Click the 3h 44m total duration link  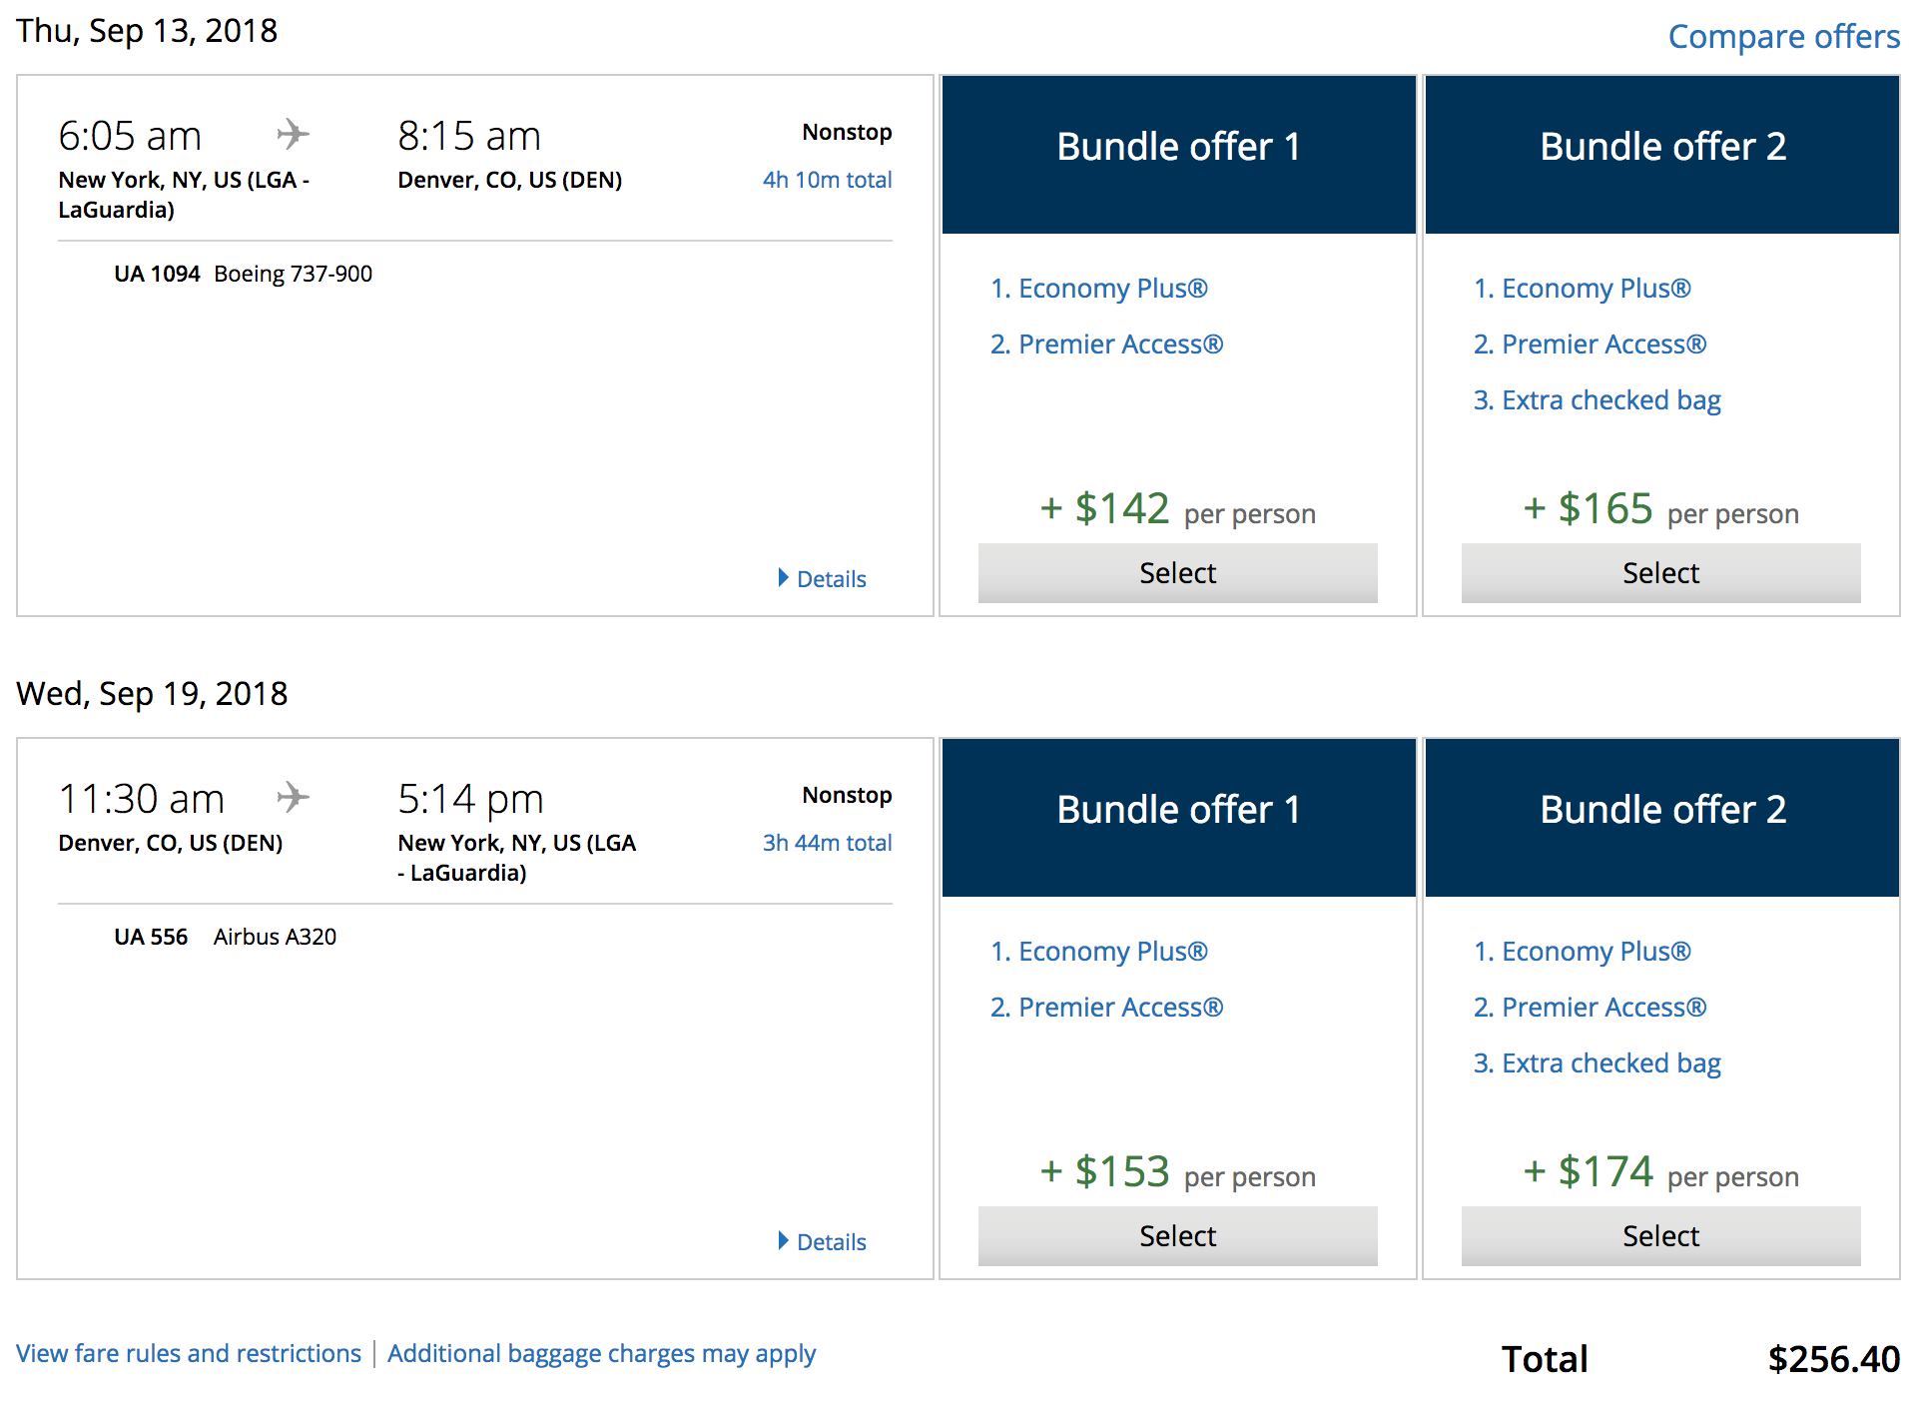coord(827,844)
